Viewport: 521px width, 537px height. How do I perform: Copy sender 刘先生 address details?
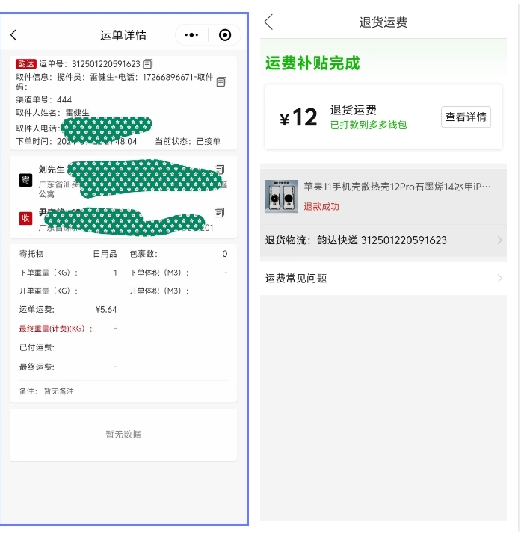point(219,170)
